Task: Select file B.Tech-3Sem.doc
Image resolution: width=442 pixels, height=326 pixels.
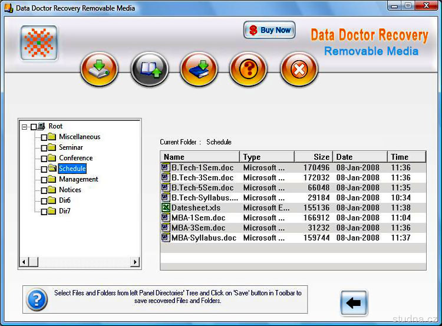Action: tap(293, 177)
